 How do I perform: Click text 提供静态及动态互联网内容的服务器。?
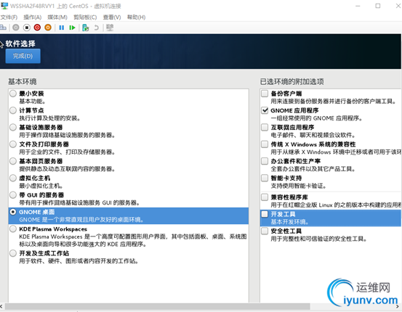coord(67,169)
